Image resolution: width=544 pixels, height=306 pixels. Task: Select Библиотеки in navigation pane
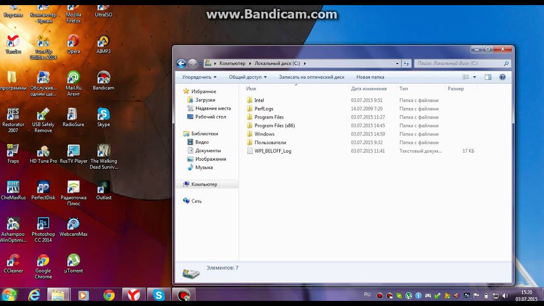pyautogui.click(x=201, y=133)
